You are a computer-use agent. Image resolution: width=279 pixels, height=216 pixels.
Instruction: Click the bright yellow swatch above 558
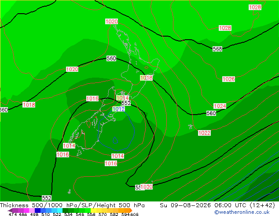[x=94, y=210]
